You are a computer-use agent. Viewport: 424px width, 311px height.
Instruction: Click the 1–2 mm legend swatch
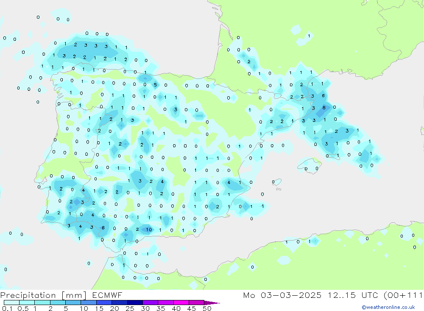pyautogui.click(x=42, y=303)
